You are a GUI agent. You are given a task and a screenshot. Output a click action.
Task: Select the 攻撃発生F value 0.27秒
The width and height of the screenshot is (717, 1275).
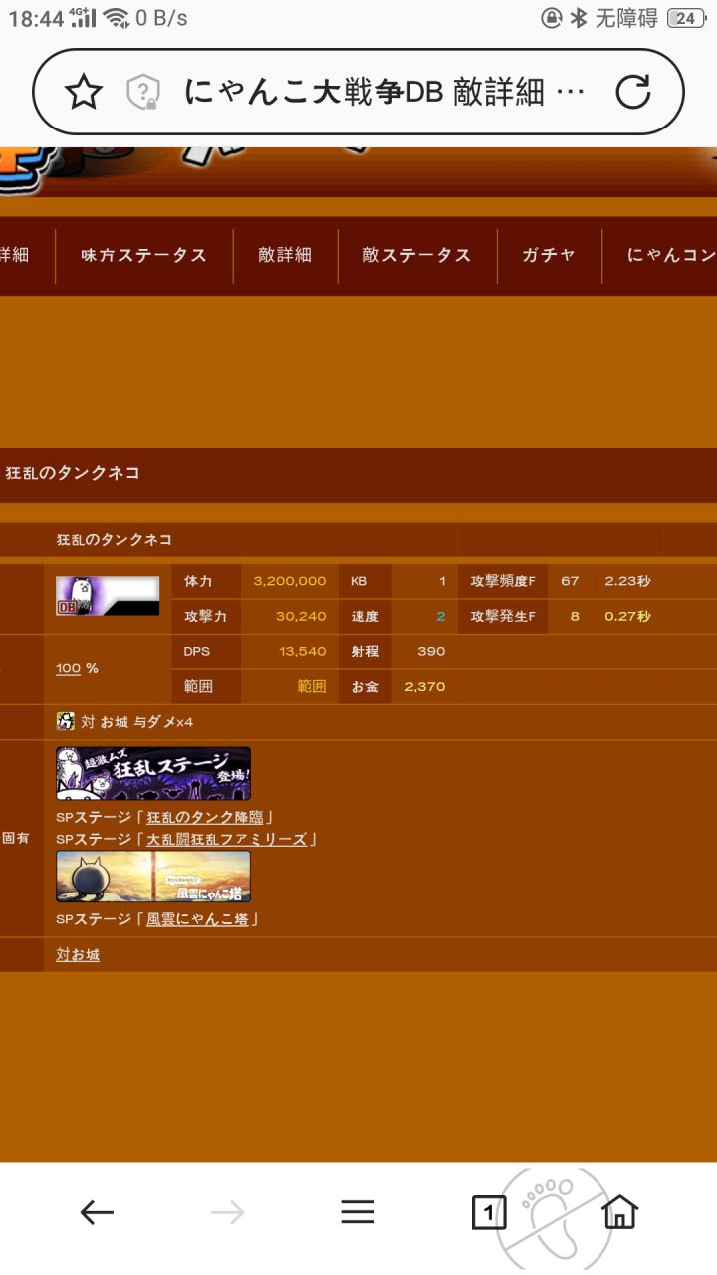click(x=627, y=616)
